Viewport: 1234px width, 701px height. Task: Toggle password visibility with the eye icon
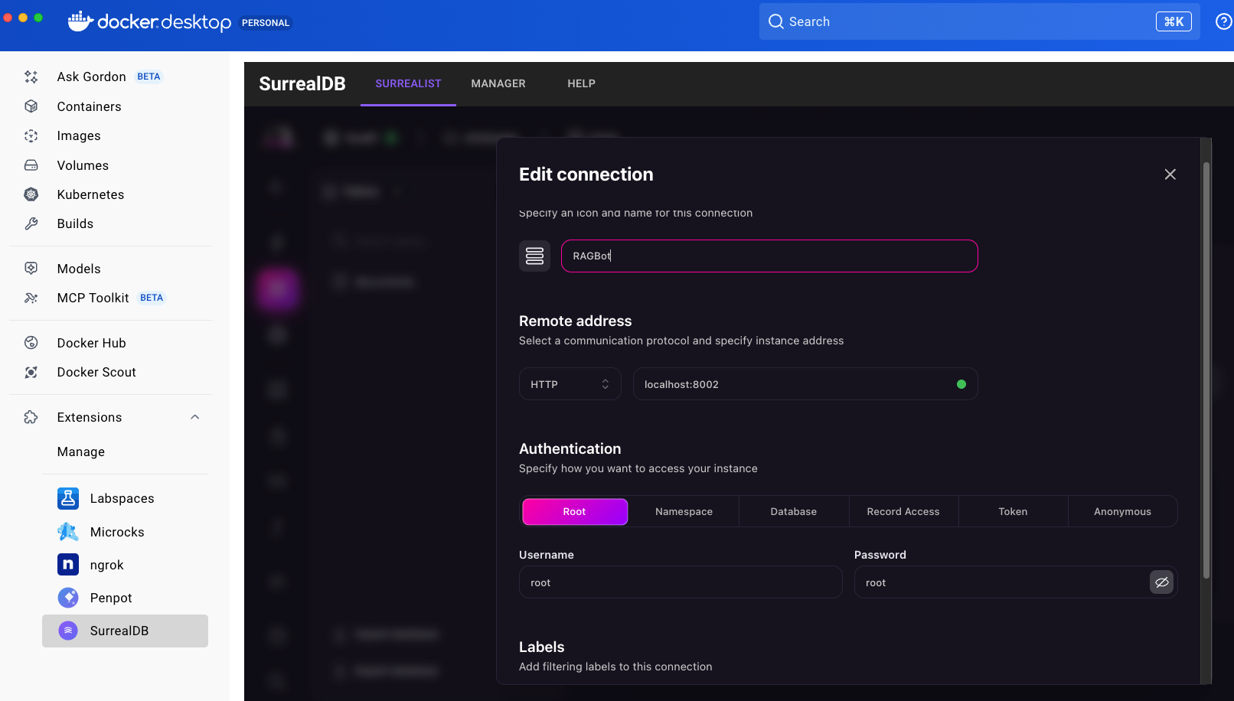(1162, 582)
